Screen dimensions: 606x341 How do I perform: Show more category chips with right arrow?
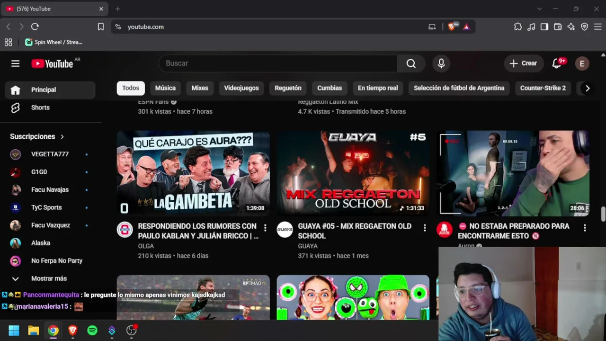pos(588,88)
